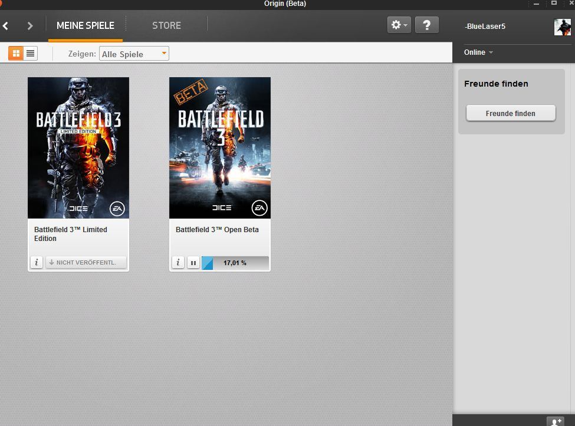Minimize the Origin window
Image resolution: width=575 pixels, height=426 pixels.
(x=537, y=4)
